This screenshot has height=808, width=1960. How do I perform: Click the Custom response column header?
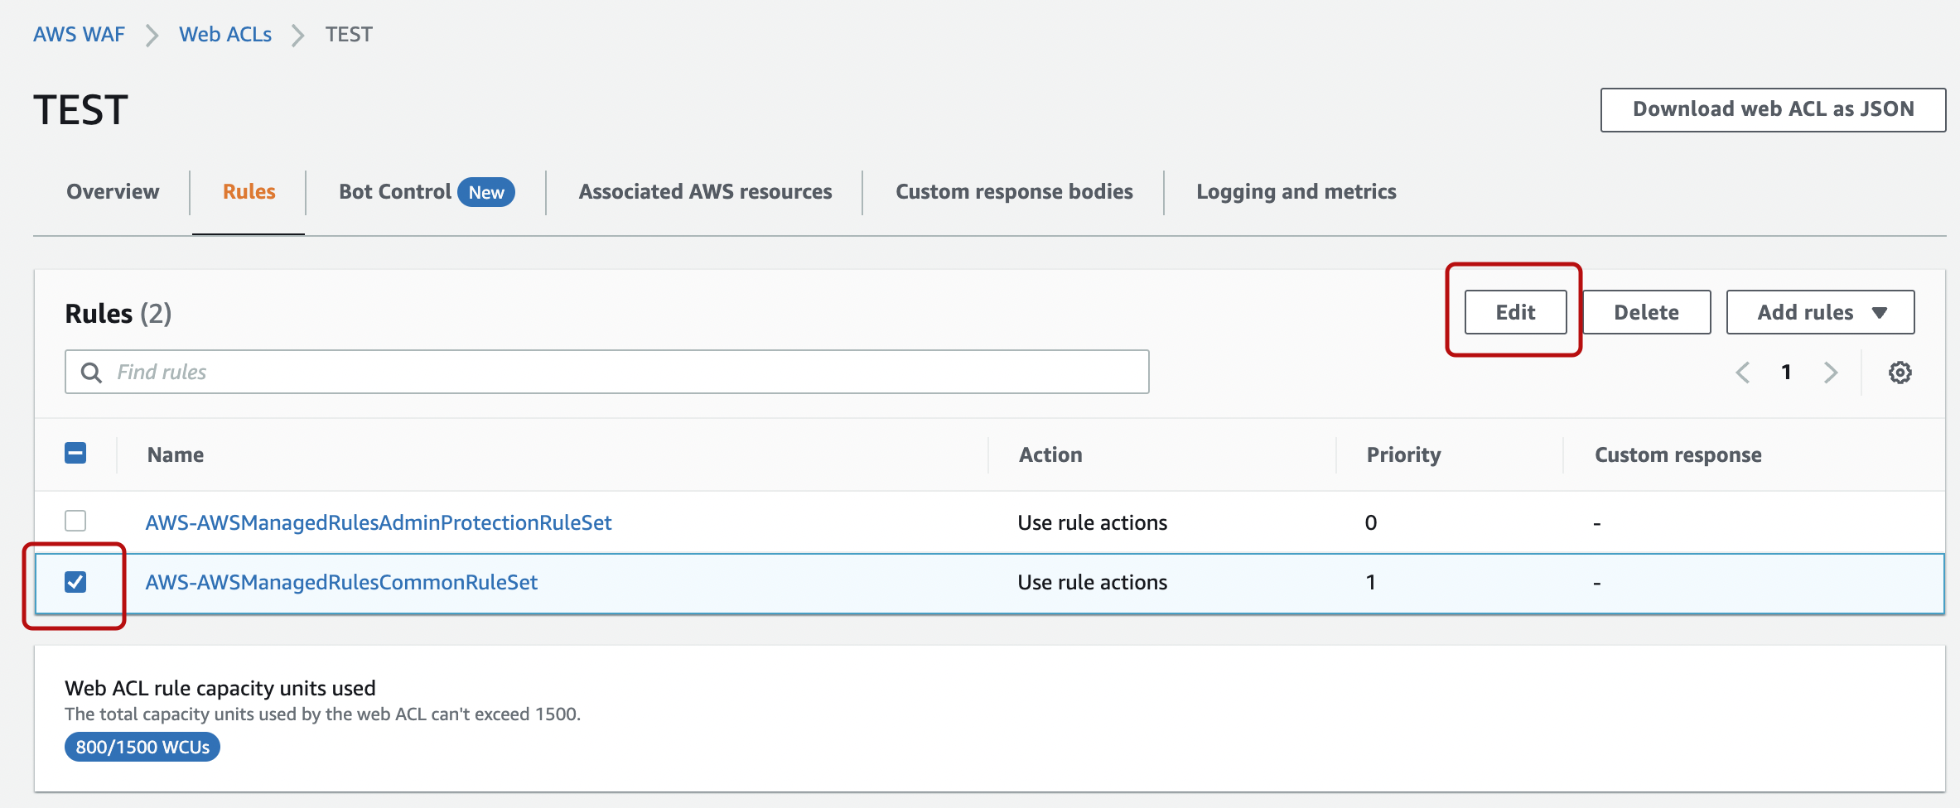1678,454
